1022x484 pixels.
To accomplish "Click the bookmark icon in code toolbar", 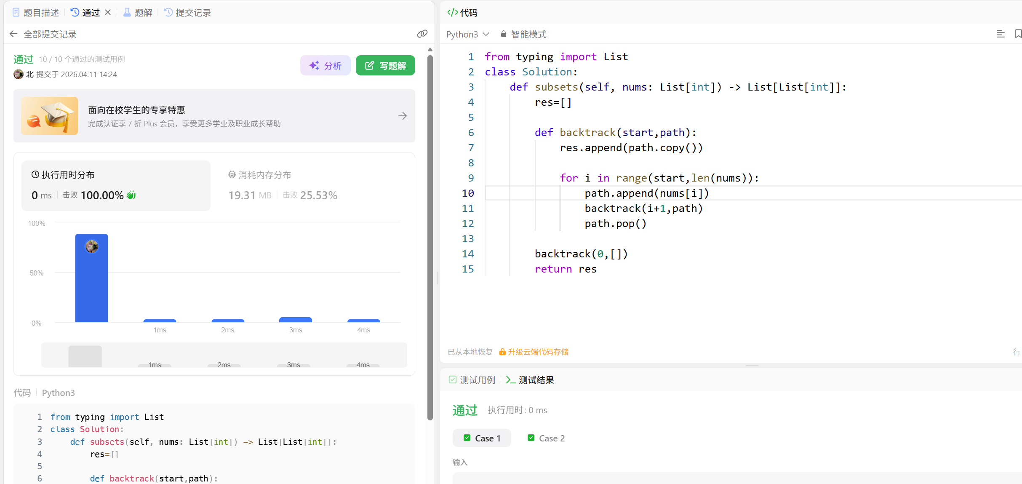I will 1018,34.
